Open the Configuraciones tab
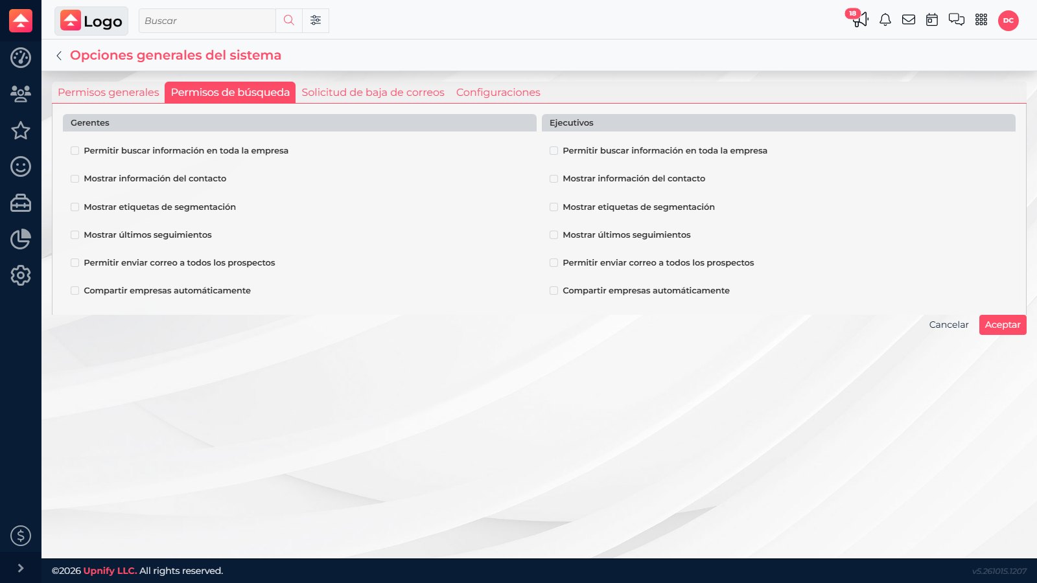Image resolution: width=1037 pixels, height=583 pixels. point(498,92)
